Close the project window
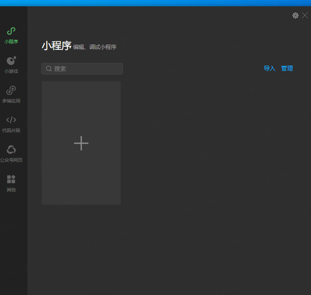 click(305, 15)
